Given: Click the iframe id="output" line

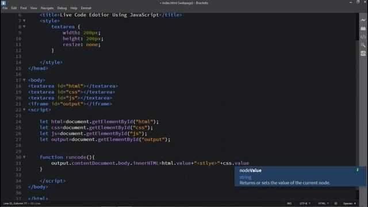Looking at the screenshot, I should pos(70,103).
